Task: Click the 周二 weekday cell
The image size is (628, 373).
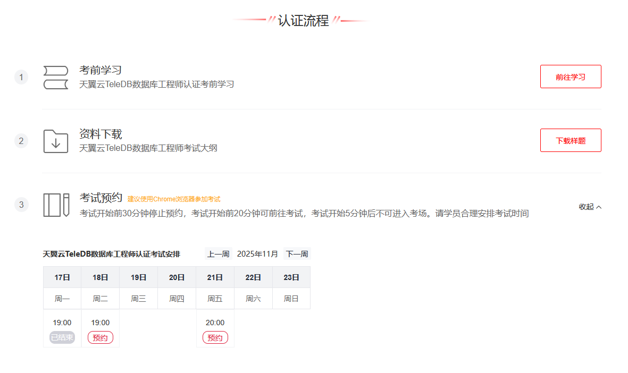Action: [100, 299]
